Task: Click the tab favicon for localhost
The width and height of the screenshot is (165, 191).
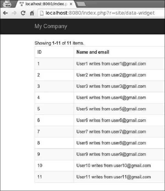Action: (22, 4)
